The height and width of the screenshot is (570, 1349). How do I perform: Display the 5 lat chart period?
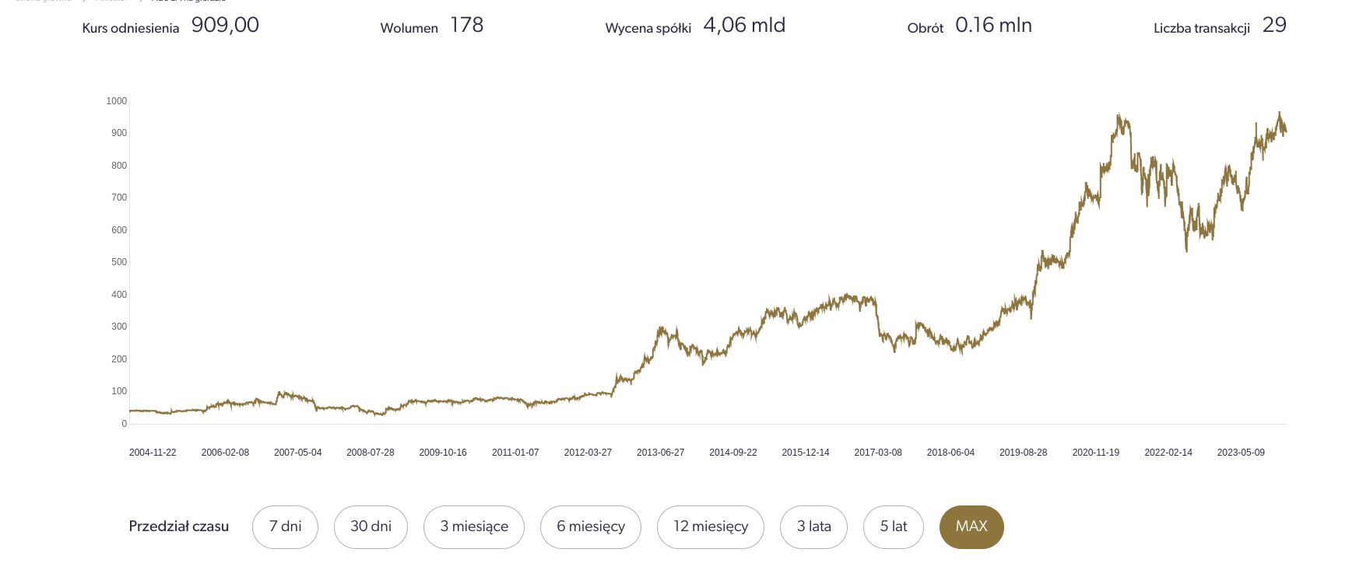[x=894, y=526]
